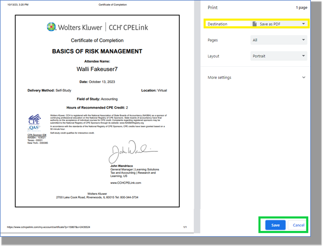Image resolution: width=323 pixels, height=247 pixels.
Task: Click the 'Print' panel heading
Action: pyautogui.click(x=212, y=8)
